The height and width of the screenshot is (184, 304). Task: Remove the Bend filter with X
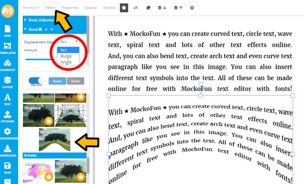pyautogui.click(x=40, y=30)
